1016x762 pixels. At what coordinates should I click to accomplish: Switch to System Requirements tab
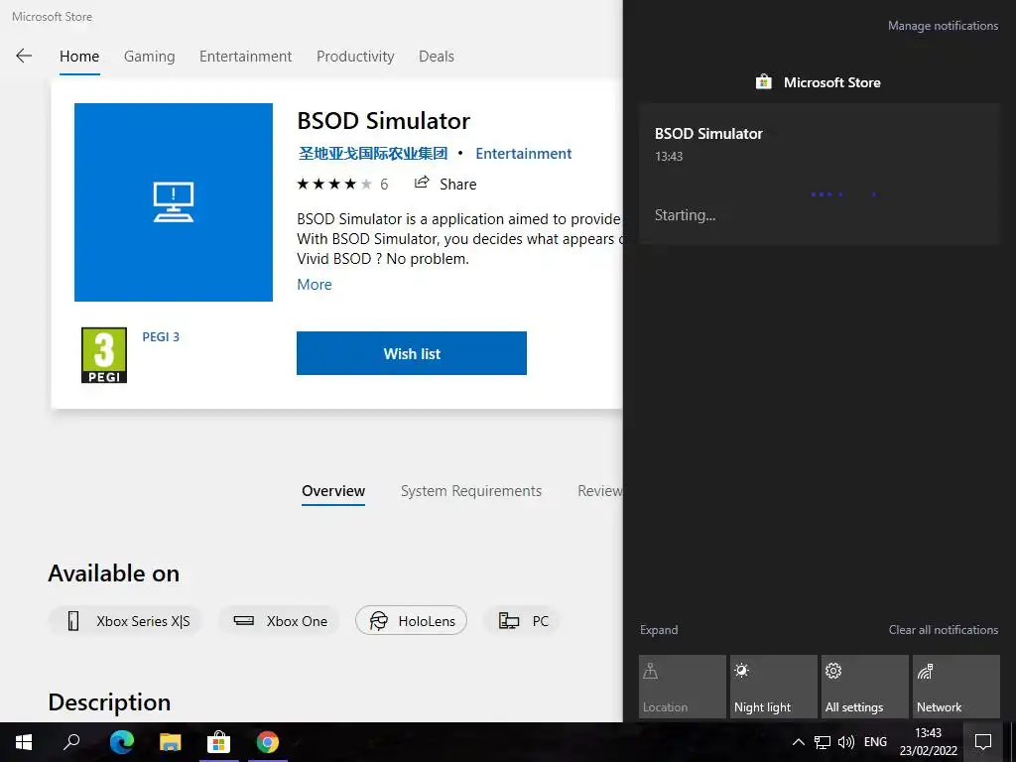[x=471, y=491]
